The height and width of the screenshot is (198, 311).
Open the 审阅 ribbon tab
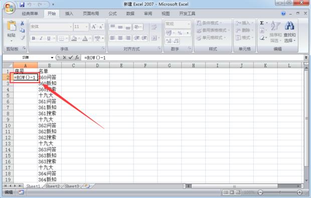[x=148, y=14]
